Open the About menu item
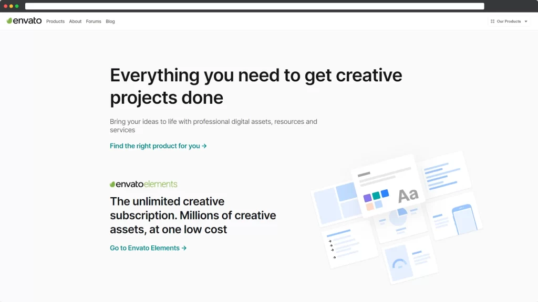The image size is (538, 302). tap(75, 21)
